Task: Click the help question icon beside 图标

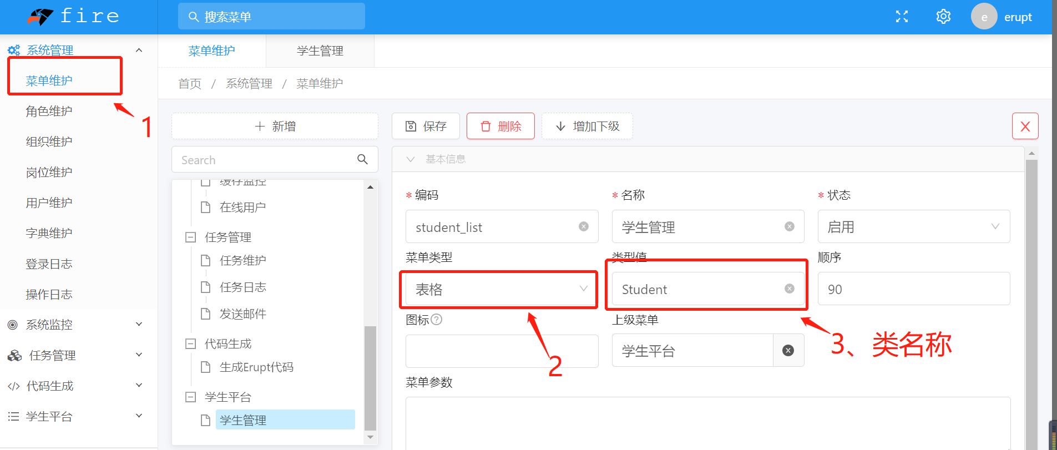Action: (437, 319)
